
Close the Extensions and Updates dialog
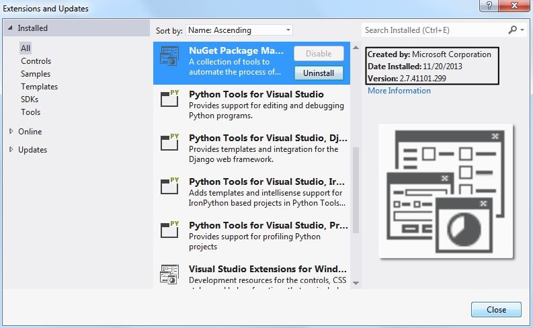point(496,310)
